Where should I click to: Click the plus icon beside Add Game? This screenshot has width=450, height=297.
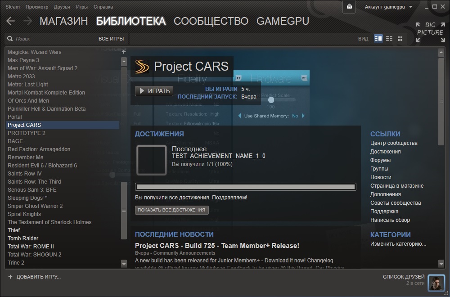pos(10,277)
